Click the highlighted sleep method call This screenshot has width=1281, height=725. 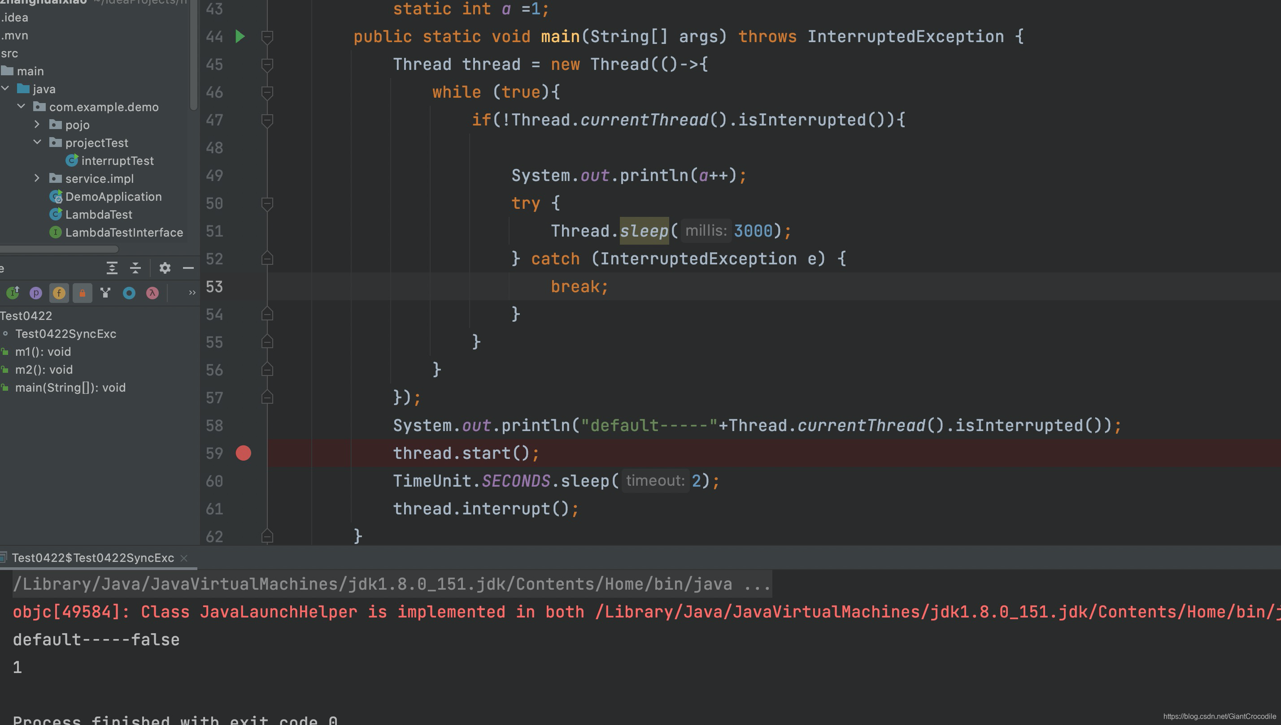coord(644,231)
